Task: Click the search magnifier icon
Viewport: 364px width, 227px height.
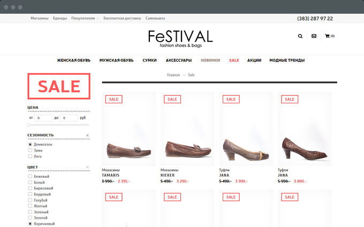Action: tap(300, 36)
